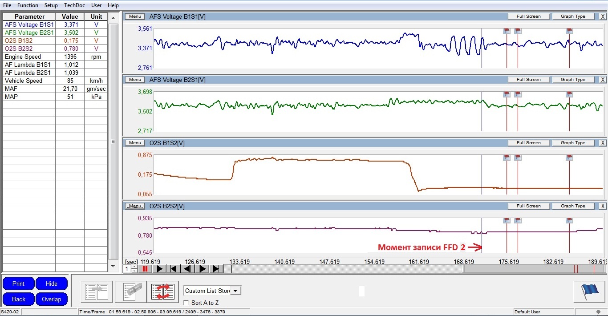This screenshot has width=608, height=316.
Task: Click Full Screen on AFS Voltage B2S1 graph
Action: pos(528,80)
